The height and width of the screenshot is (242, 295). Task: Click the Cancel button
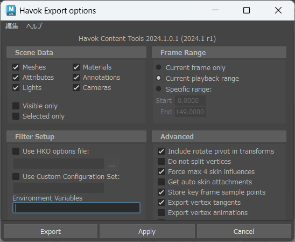pos(244,231)
